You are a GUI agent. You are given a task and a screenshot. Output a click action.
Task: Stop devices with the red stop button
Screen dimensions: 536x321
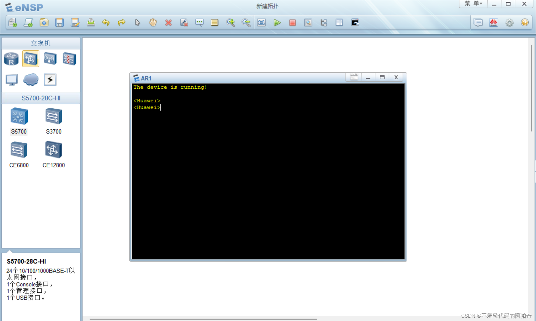click(x=292, y=22)
